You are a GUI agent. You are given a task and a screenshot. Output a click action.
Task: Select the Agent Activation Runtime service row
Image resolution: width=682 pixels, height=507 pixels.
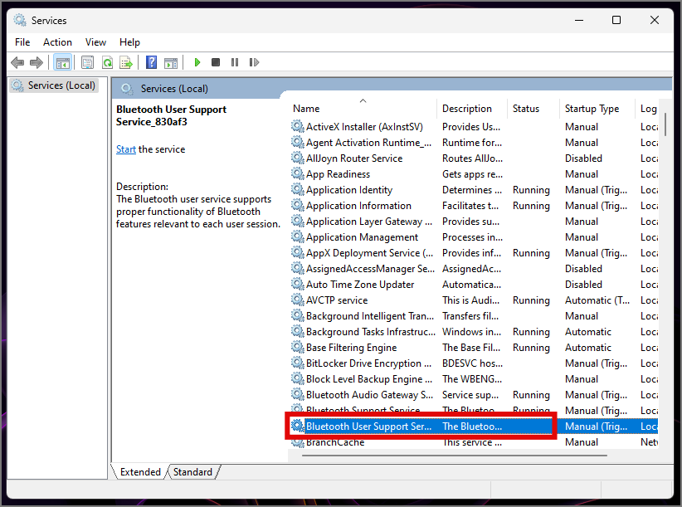[x=474, y=143]
